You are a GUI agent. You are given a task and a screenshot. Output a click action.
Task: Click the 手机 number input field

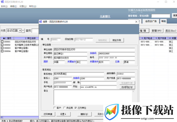coord(63,83)
